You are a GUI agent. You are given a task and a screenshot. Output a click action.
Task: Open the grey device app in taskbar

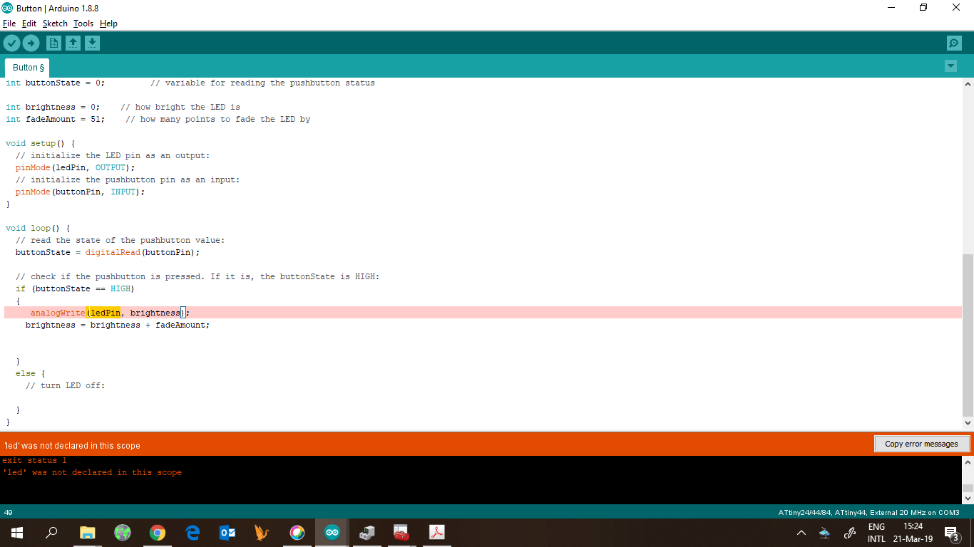tap(367, 533)
